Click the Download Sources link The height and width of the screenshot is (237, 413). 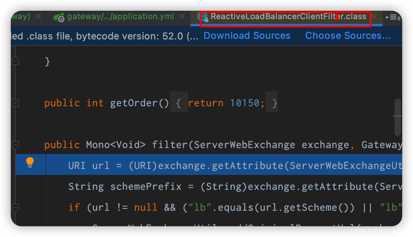pos(247,36)
